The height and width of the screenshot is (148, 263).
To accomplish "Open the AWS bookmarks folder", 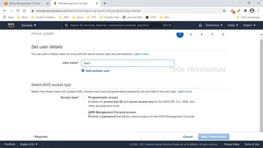I will pos(64,17).
